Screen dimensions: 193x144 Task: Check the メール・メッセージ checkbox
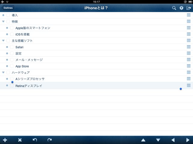click(12, 60)
